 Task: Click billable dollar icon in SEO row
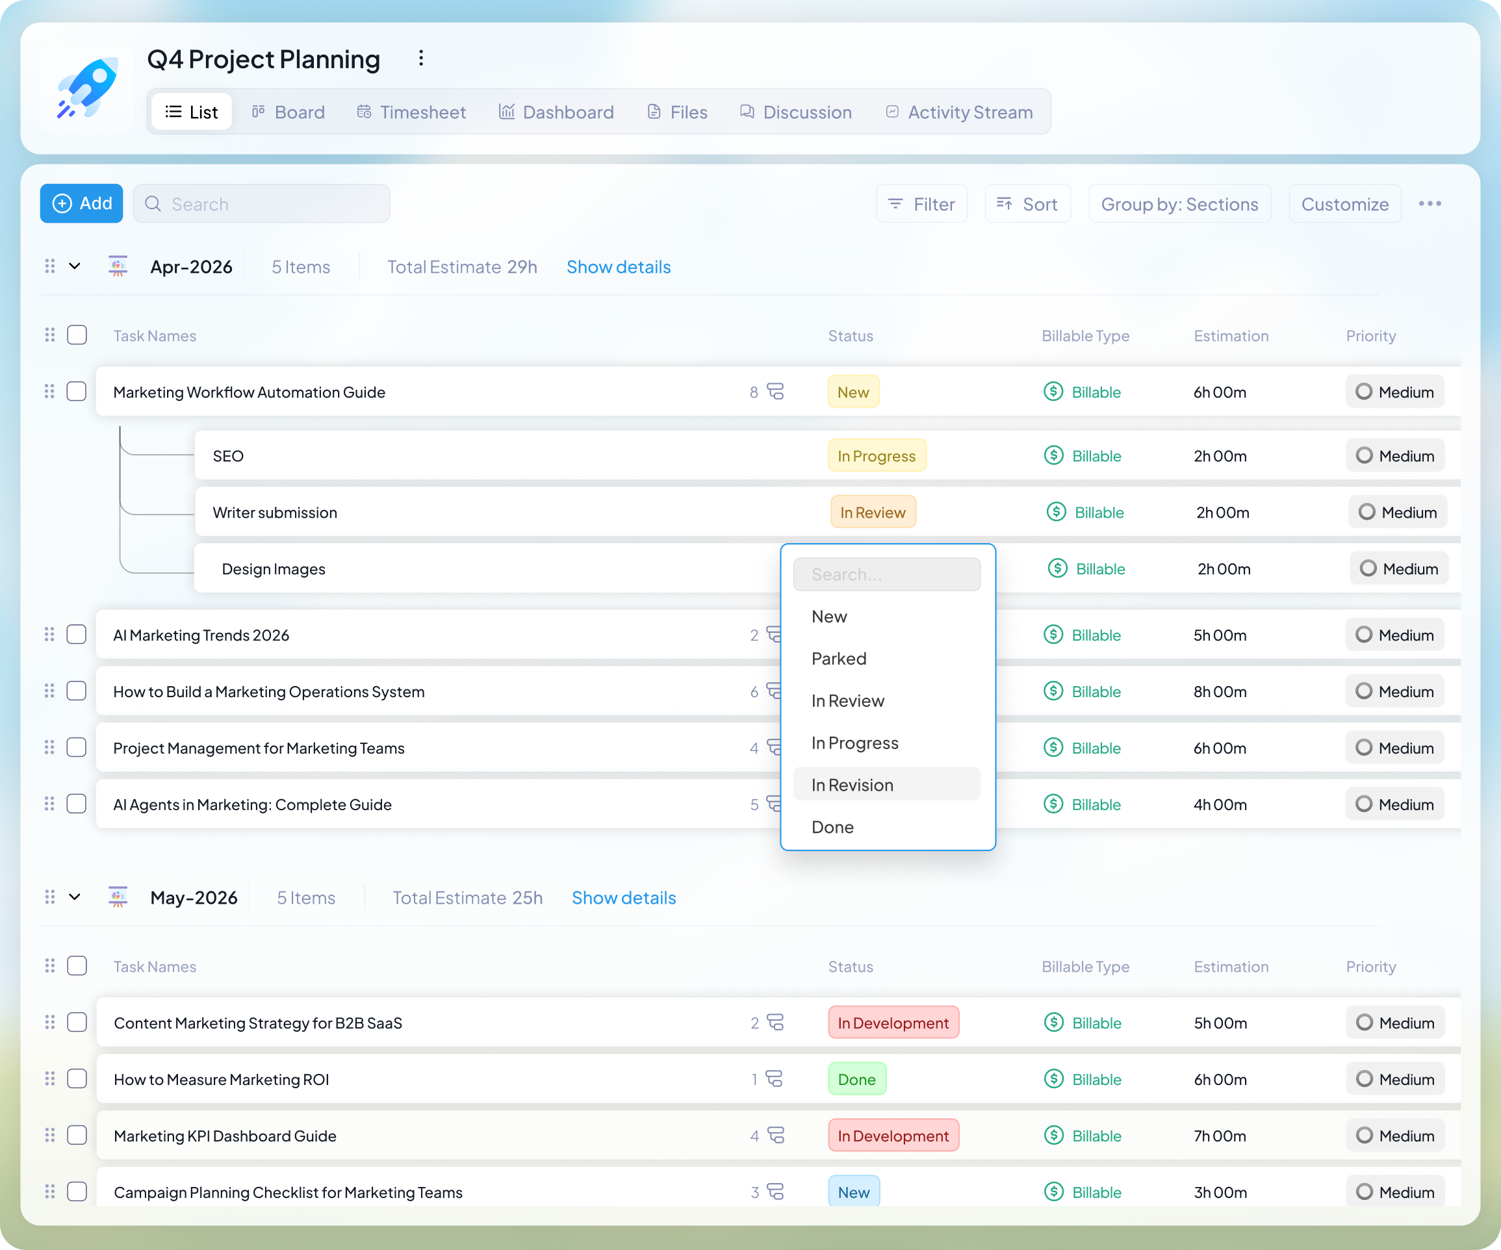pos(1053,455)
